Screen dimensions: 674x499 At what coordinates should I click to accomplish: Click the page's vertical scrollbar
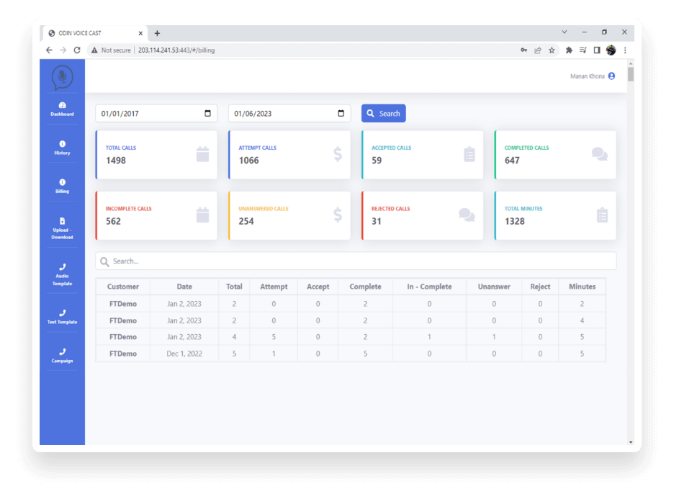[631, 75]
